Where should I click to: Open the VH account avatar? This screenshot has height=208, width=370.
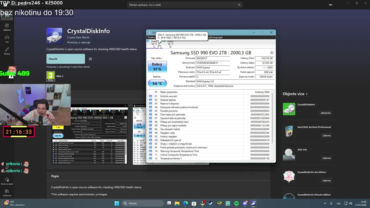click(x=330, y=5)
